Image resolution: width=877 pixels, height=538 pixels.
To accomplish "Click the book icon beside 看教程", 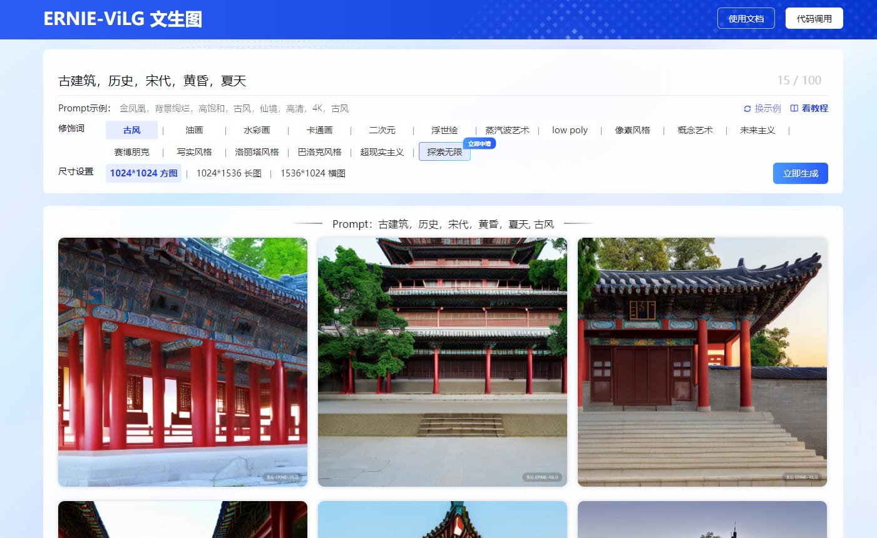I will 794,109.
